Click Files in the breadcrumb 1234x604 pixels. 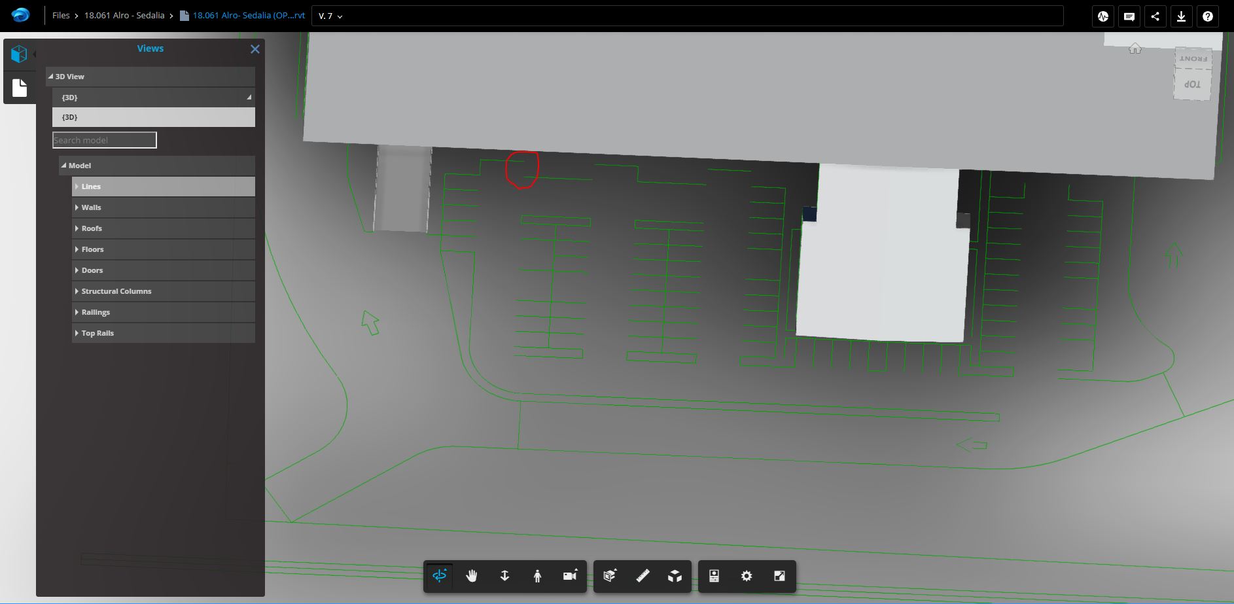[62, 15]
